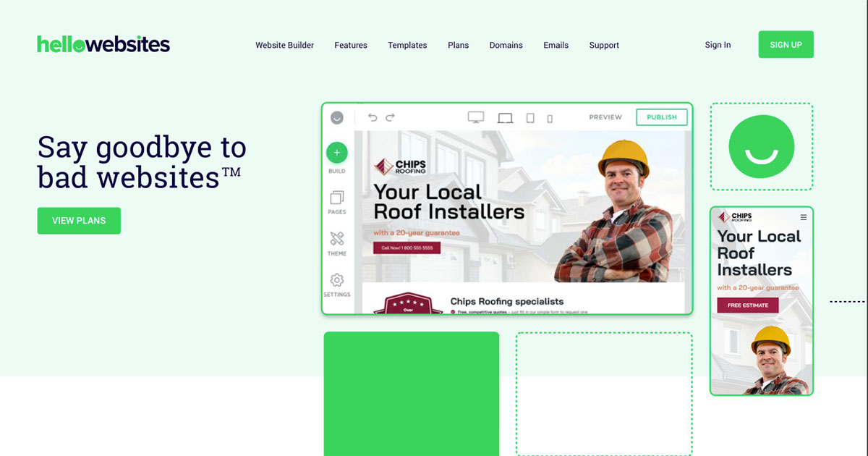
Task: Toggle tablet device view in the builder
Action: click(x=529, y=117)
